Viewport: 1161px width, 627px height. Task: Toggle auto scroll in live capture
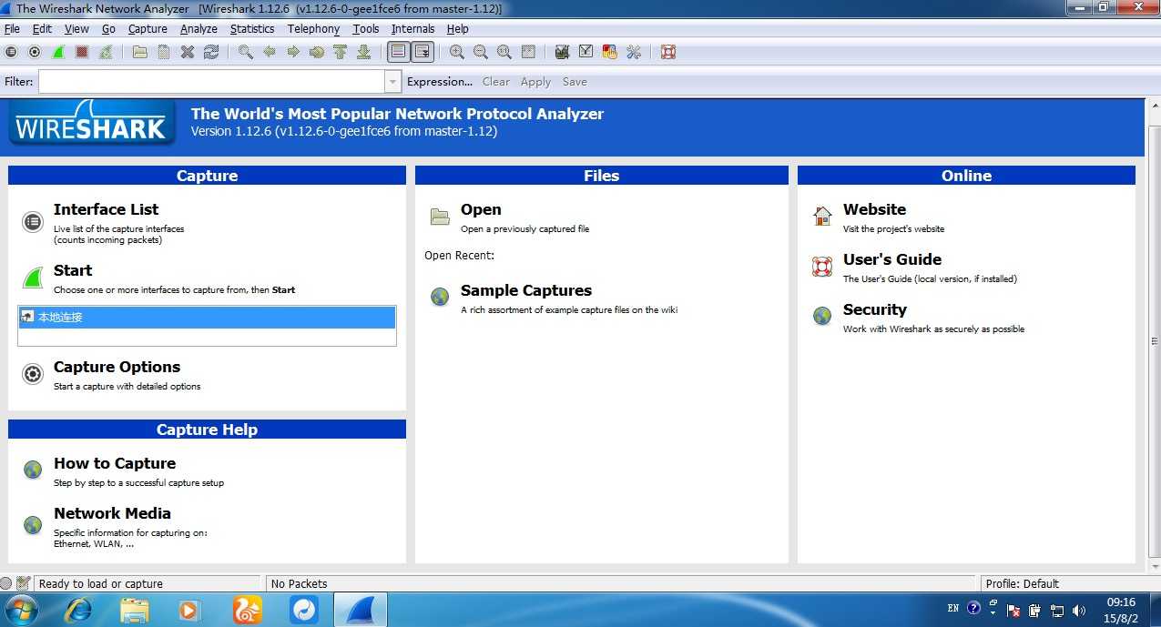(x=422, y=52)
